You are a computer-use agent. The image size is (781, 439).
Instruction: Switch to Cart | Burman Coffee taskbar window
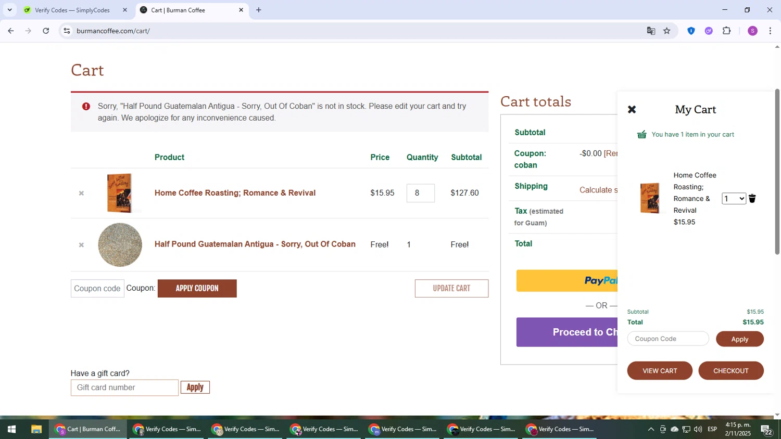point(88,429)
